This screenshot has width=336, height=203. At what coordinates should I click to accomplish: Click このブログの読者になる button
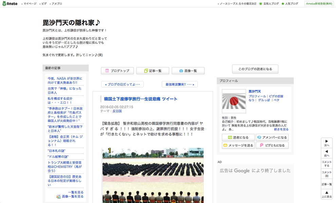255,69
